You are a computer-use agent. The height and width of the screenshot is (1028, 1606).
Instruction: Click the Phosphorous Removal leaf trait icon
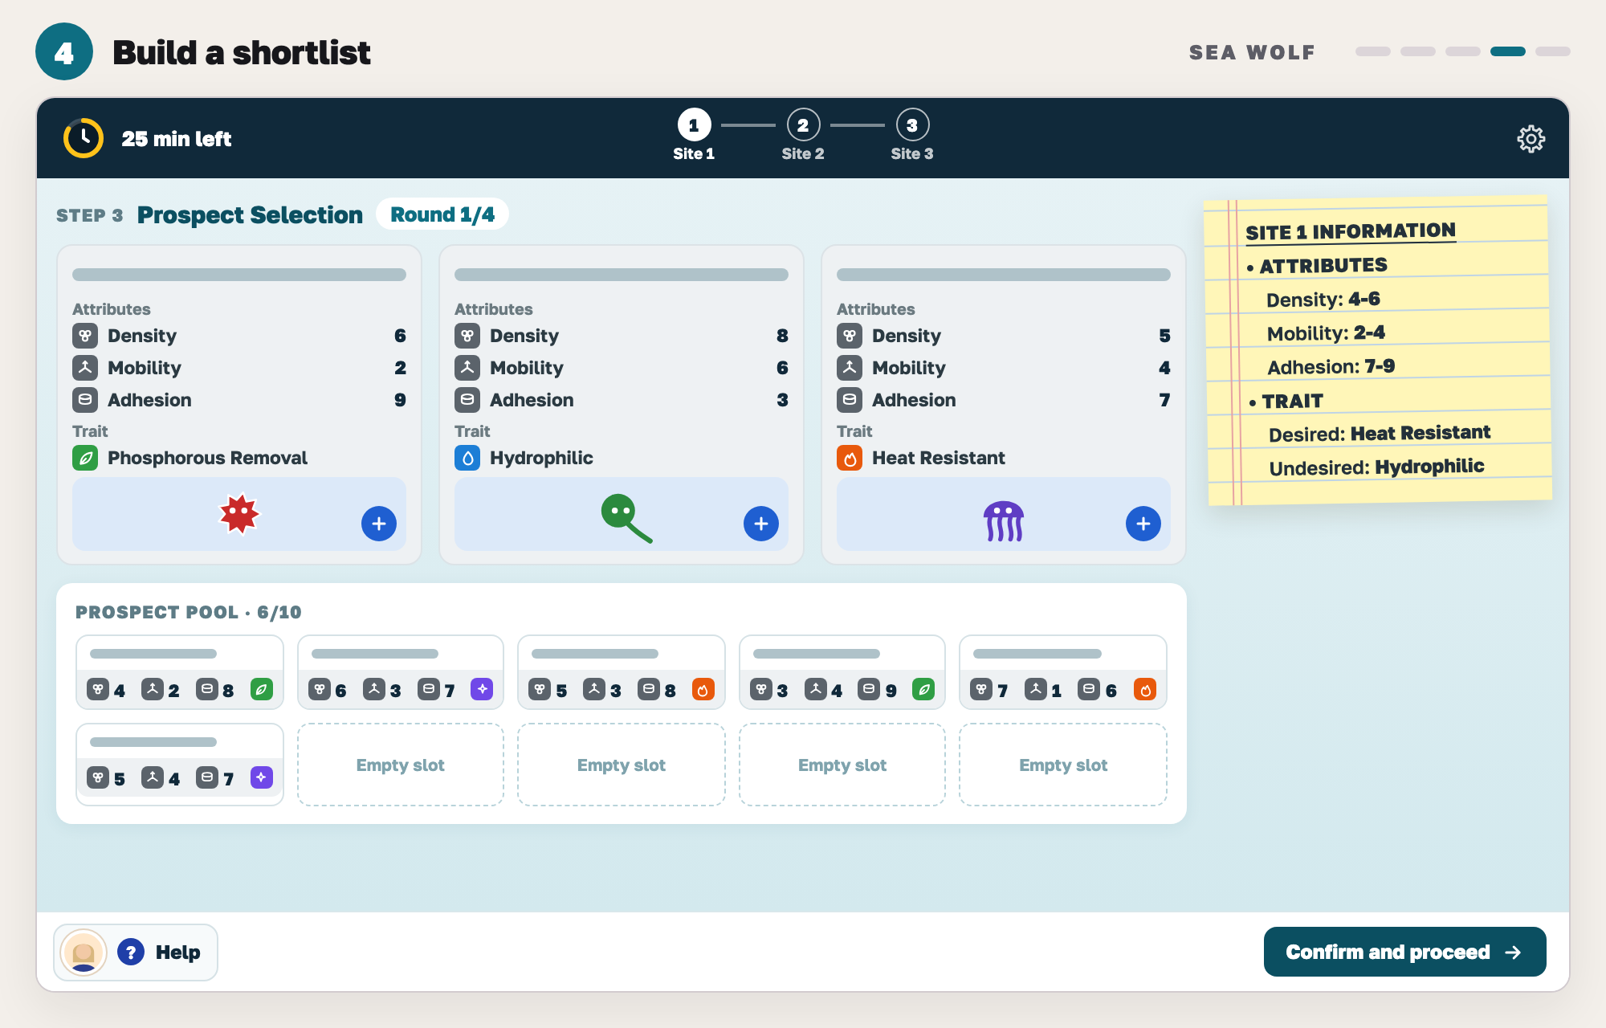pyautogui.click(x=85, y=458)
